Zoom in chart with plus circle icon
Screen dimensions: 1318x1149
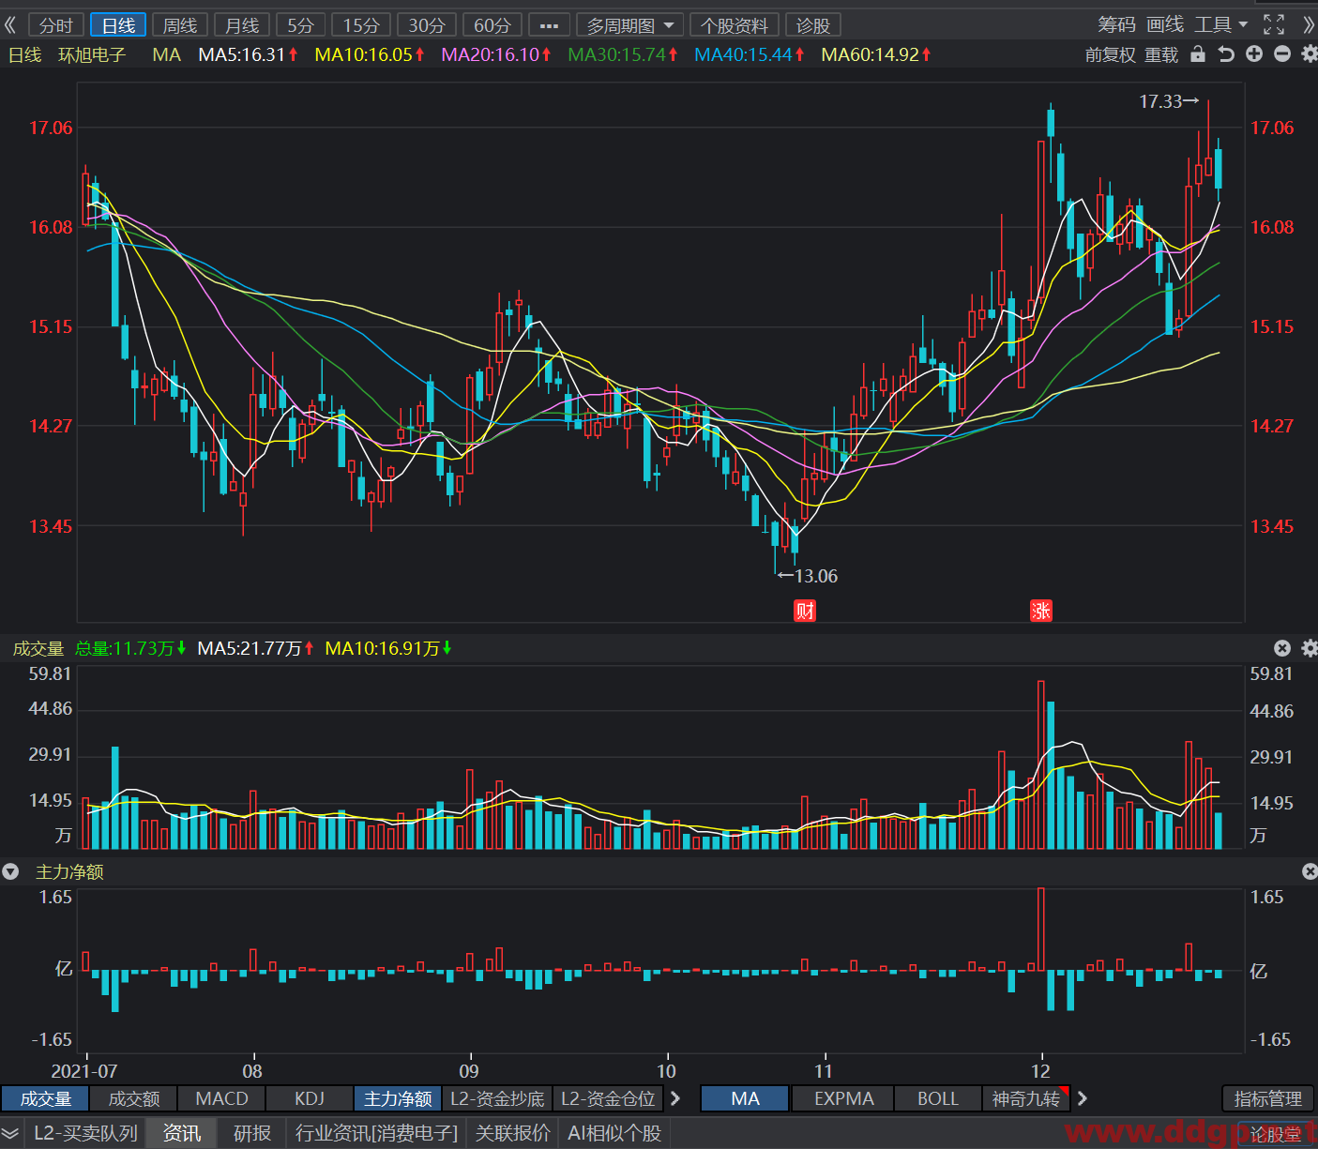[x=1254, y=54]
